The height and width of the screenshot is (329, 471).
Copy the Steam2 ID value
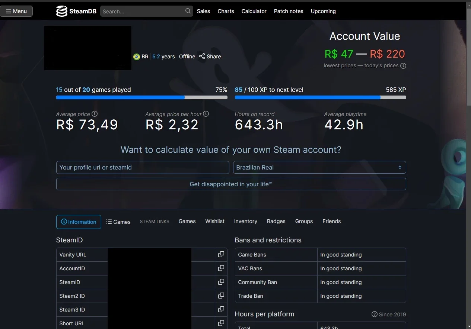point(221,296)
